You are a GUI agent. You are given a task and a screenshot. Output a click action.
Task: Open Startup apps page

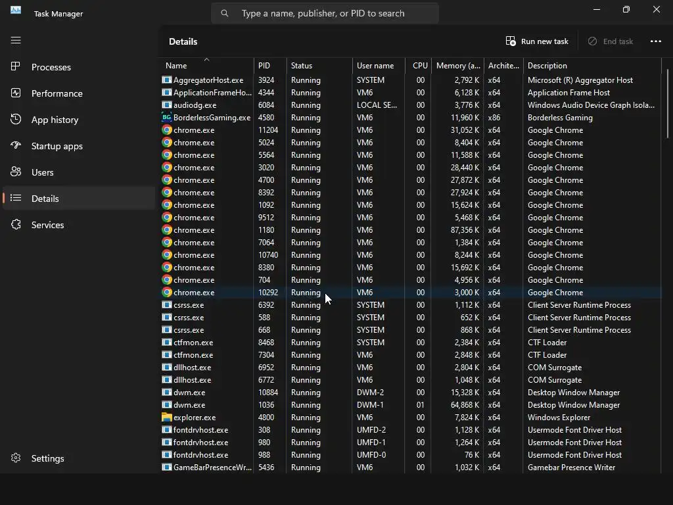(79, 146)
